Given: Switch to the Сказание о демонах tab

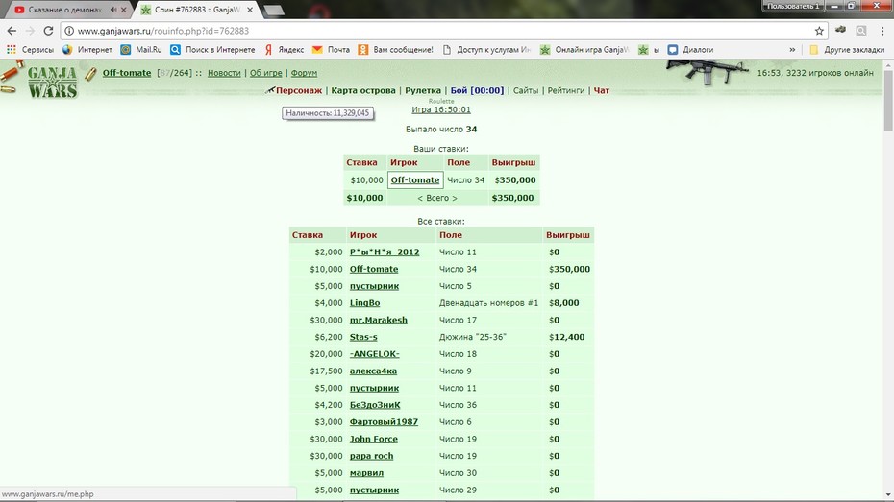Looking at the screenshot, I should click(x=63, y=10).
